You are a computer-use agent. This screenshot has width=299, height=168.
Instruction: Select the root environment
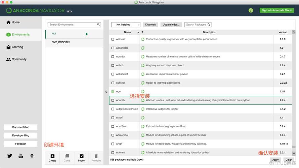(74, 34)
